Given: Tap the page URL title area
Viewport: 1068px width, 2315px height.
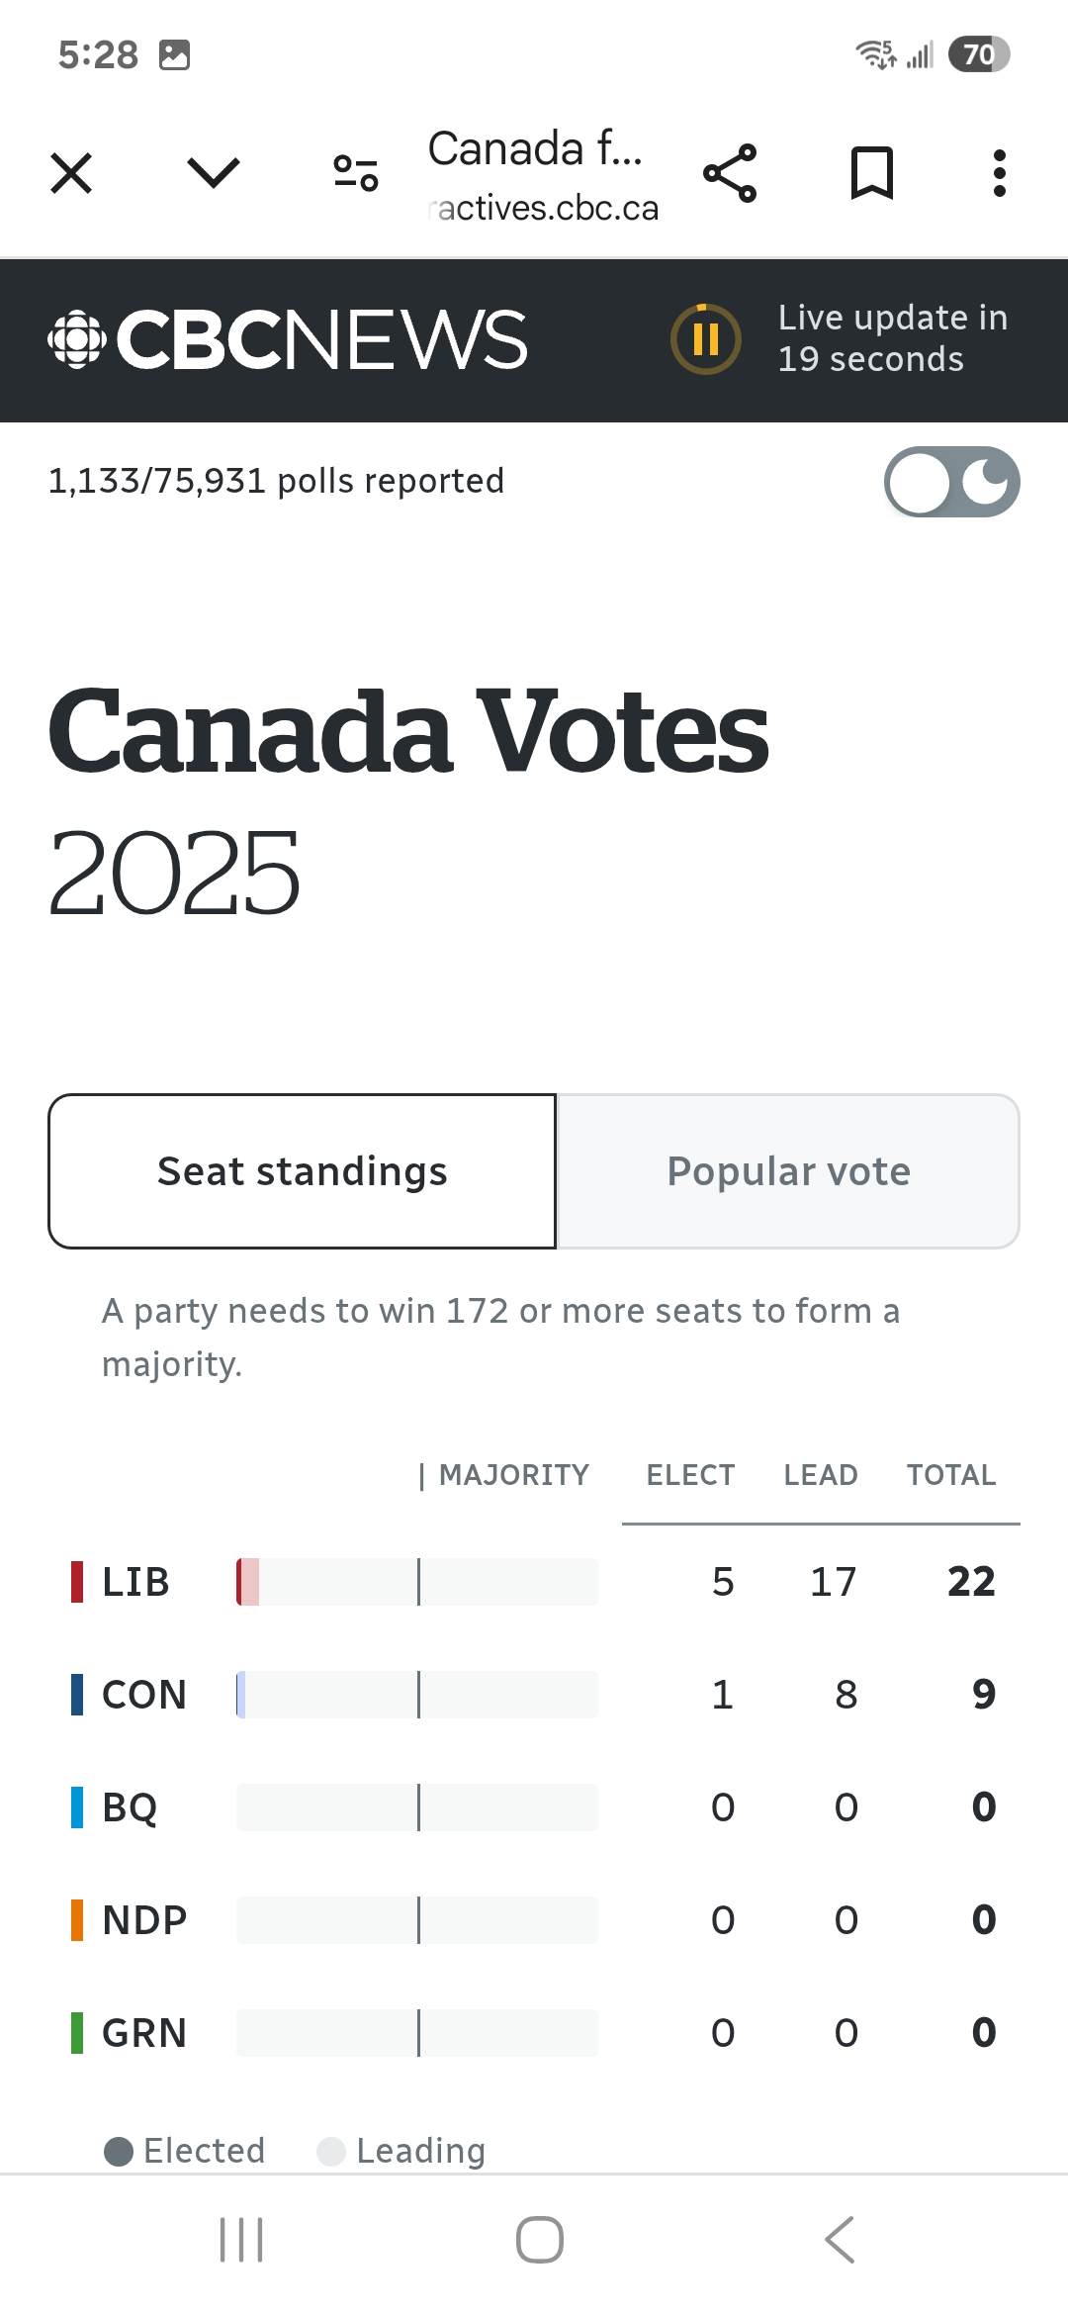Looking at the screenshot, I should pyautogui.click(x=542, y=176).
